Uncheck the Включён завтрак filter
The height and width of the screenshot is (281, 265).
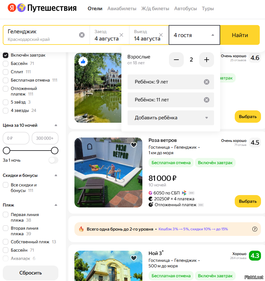pos(6,55)
